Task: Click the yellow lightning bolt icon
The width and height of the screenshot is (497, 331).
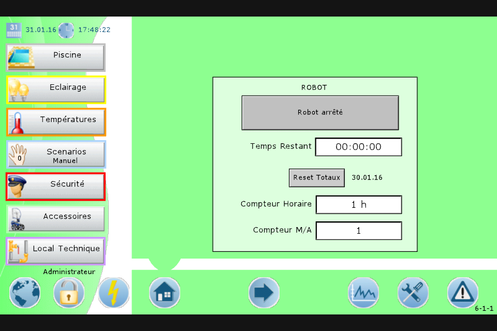Action: click(x=113, y=293)
